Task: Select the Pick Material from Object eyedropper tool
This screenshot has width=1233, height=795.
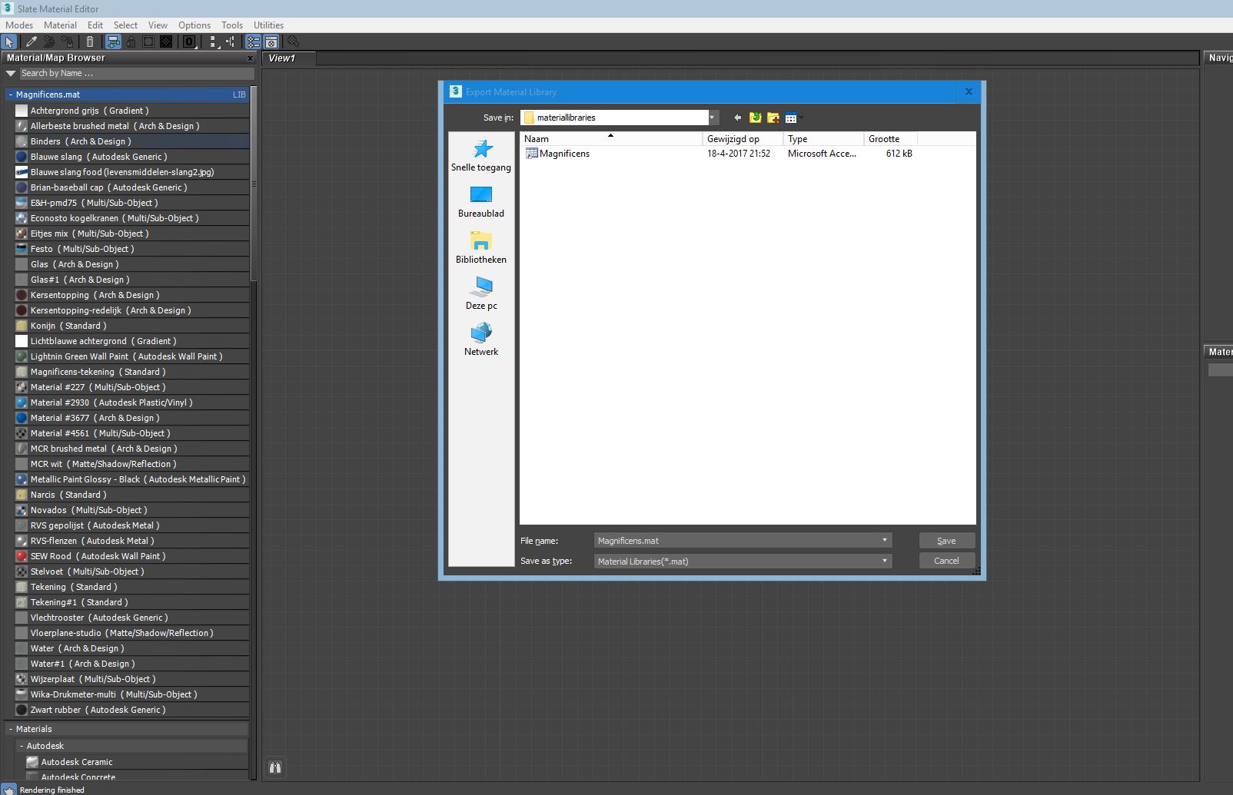Action: 30,42
